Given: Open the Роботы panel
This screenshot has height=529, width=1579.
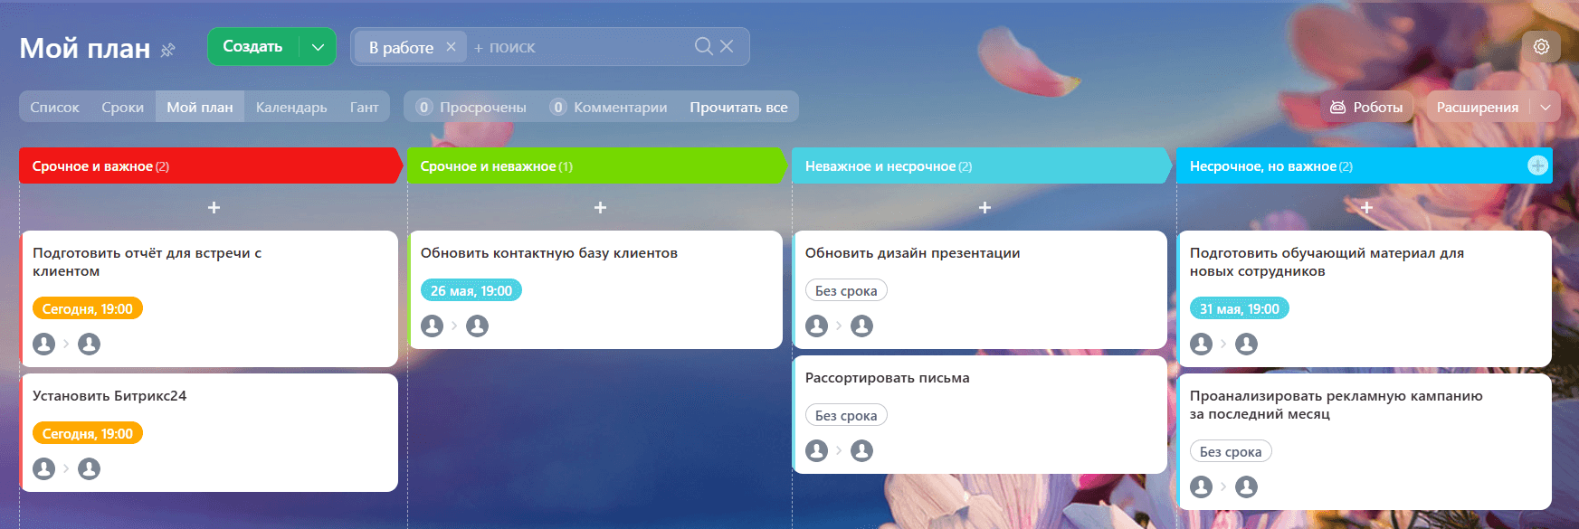Looking at the screenshot, I should (x=1366, y=107).
